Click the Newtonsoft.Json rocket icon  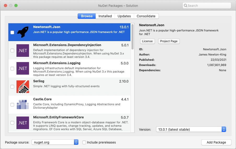(x=23, y=32)
